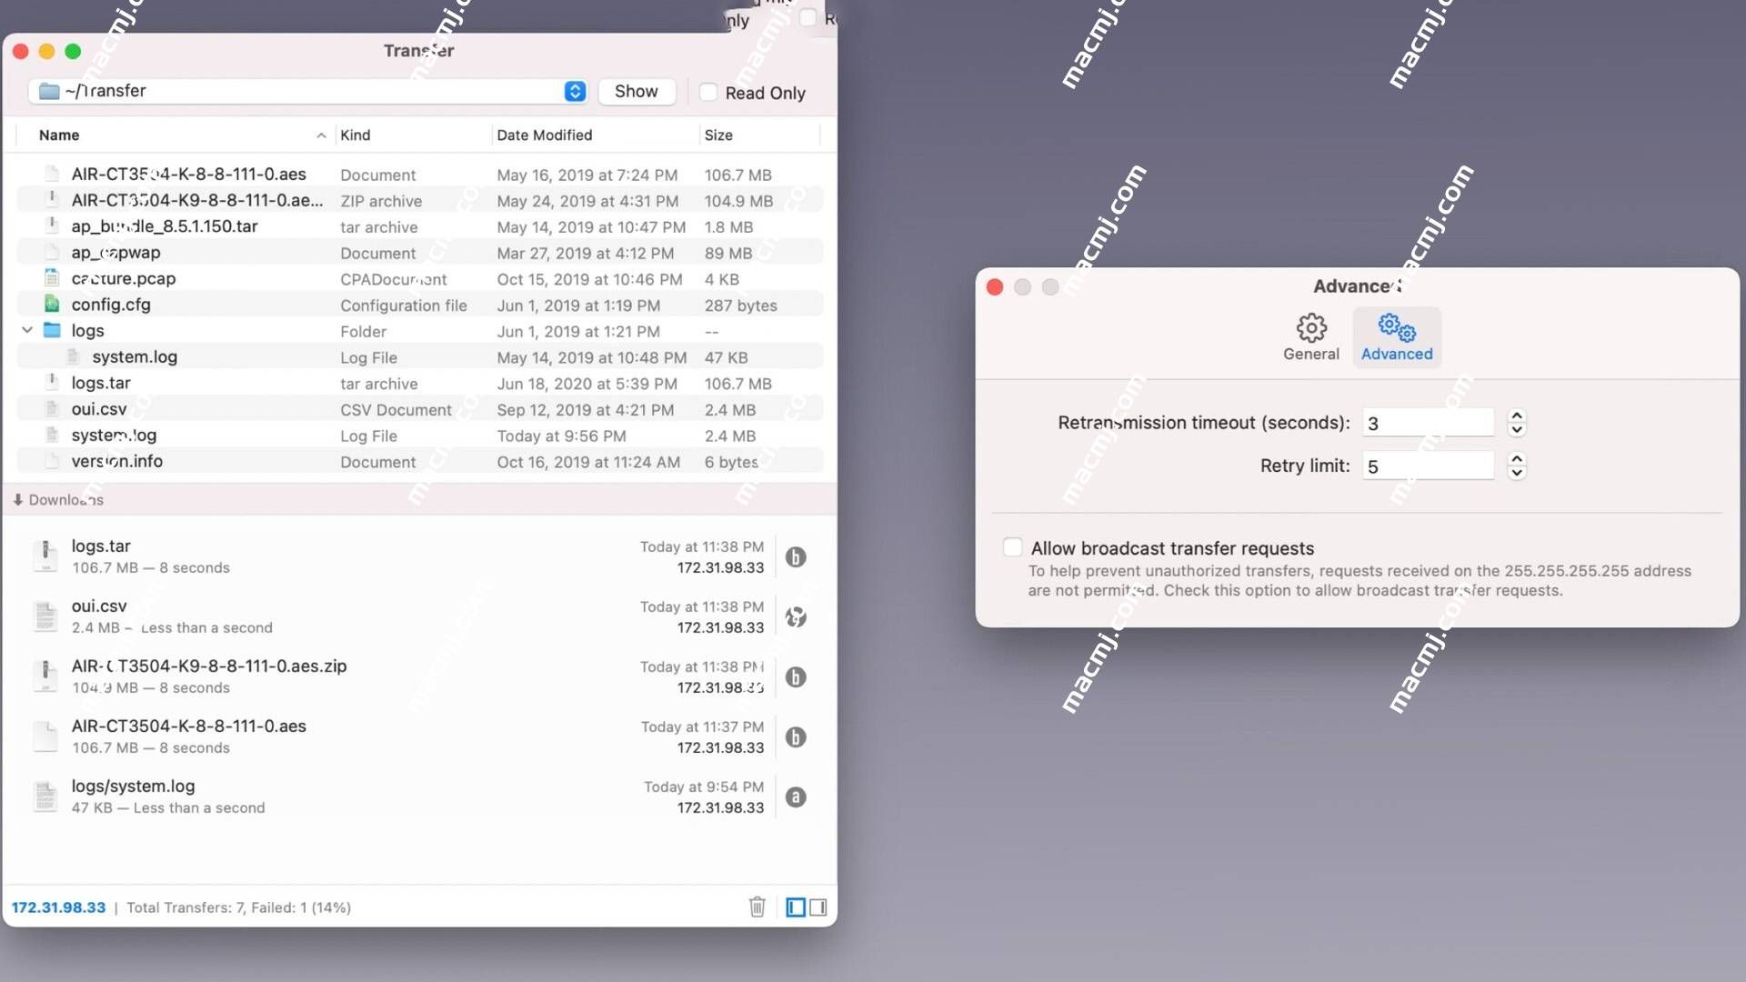Expand the logs folder in file list
Image resolution: width=1746 pixels, height=982 pixels.
[27, 331]
